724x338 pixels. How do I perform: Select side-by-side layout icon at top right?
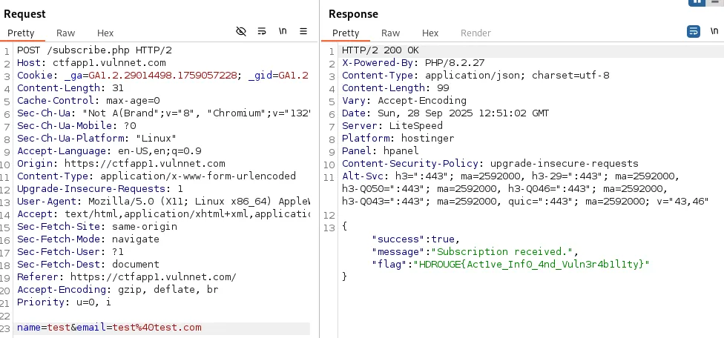[x=697, y=3]
